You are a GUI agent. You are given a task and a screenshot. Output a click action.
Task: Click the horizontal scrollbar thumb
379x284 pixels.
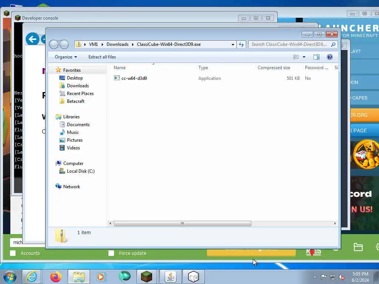pyautogui.click(x=182, y=223)
